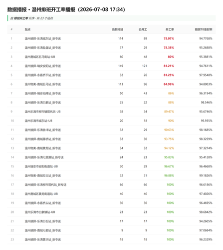Click the 97.0684% on-time value
Image resolution: width=223 pixels, height=250 pixels.
click(206, 230)
